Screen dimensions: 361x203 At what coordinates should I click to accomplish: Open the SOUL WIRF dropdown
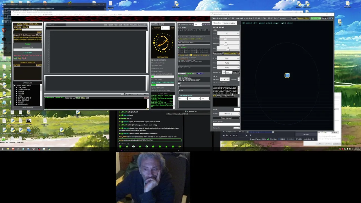point(228,67)
